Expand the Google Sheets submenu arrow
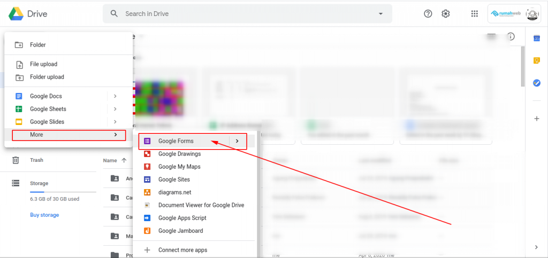The image size is (548, 258). pos(115,109)
